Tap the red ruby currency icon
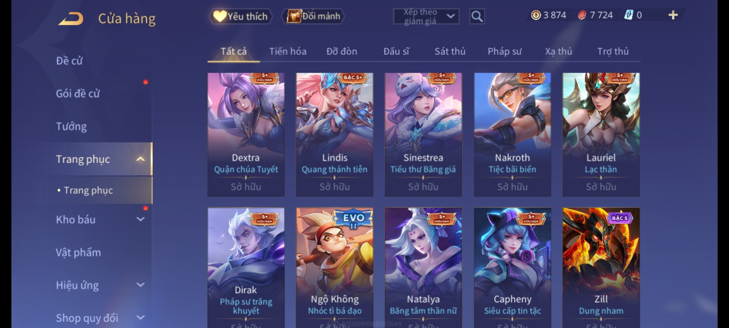The image size is (729, 328). click(x=582, y=15)
